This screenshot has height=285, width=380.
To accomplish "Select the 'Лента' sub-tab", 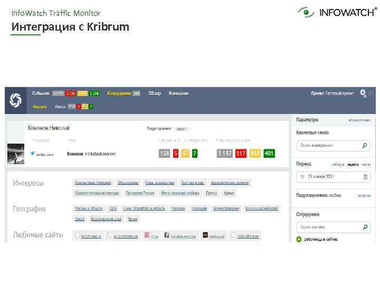I will [x=60, y=107].
